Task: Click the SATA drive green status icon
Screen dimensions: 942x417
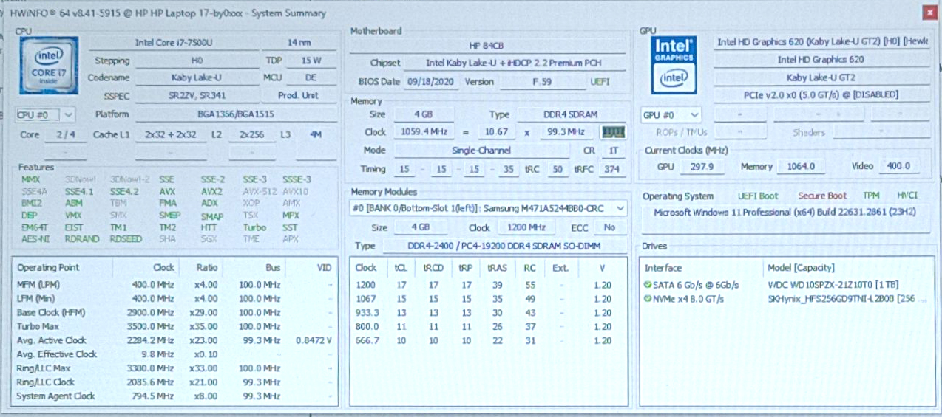Action: [x=648, y=285]
